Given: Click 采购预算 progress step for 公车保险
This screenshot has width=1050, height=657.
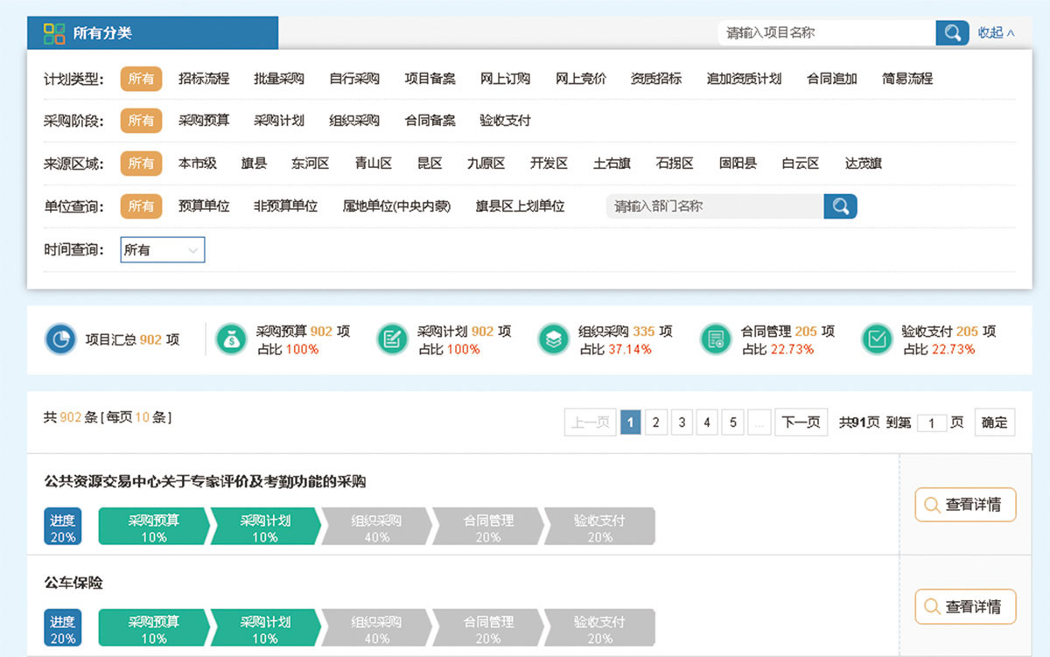Looking at the screenshot, I should [154, 629].
